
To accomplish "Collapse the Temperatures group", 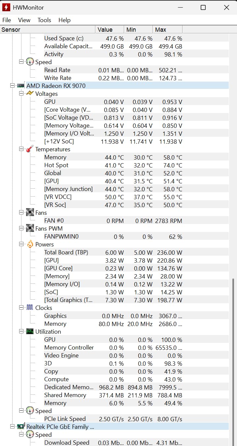I will 21,149.
